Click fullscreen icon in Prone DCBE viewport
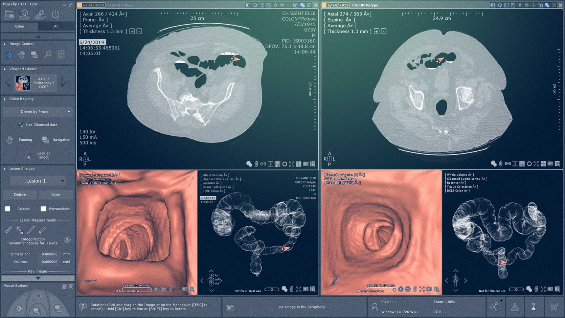 pyautogui.click(x=298, y=289)
